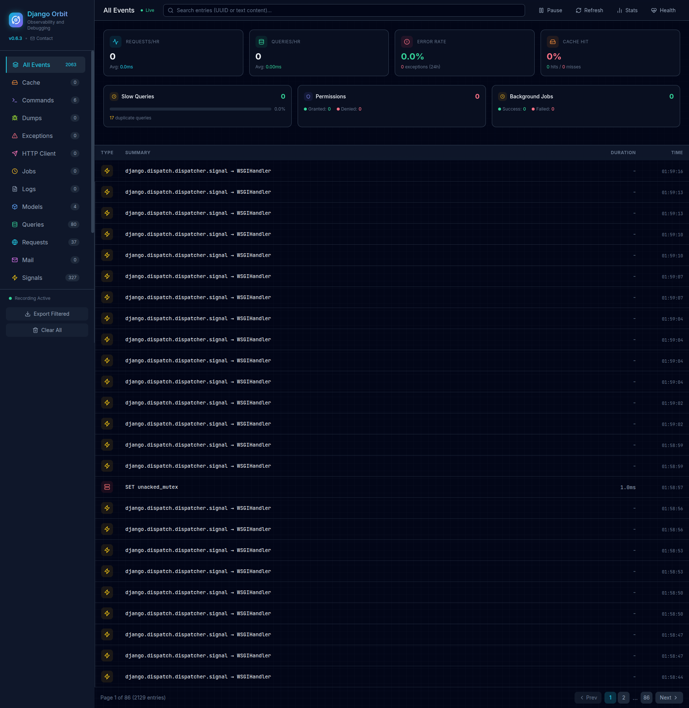This screenshot has width=689, height=708.
Task: Click the '17 duplicate queries' text
Action: coord(130,118)
